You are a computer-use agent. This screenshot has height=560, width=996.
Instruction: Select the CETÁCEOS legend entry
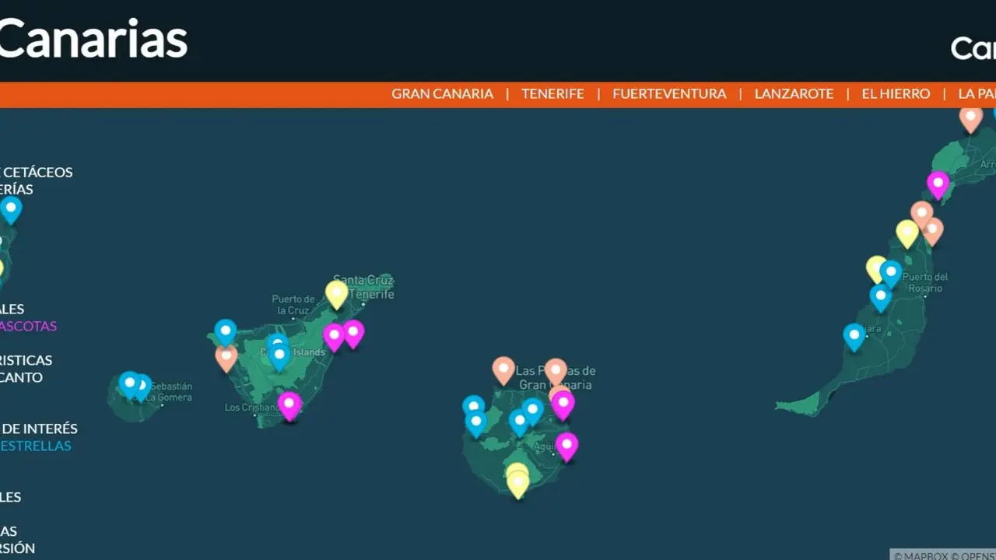pyautogui.click(x=37, y=172)
